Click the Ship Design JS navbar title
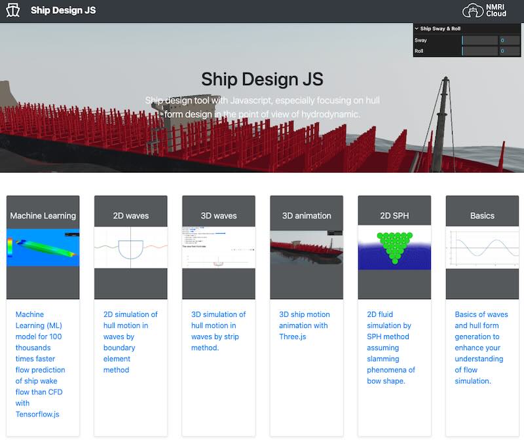The width and height of the screenshot is (524, 440). click(x=63, y=10)
